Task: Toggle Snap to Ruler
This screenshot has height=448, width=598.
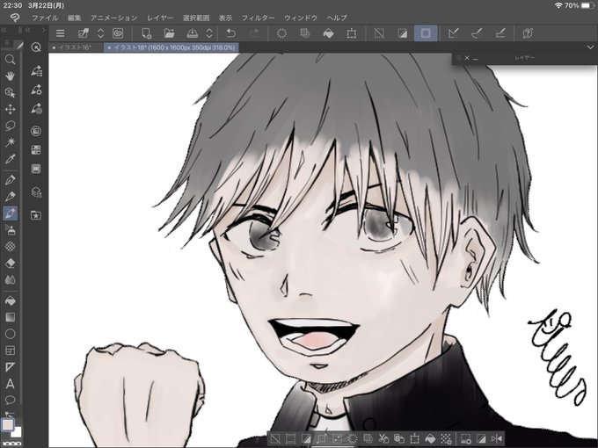Action: click(x=454, y=33)
